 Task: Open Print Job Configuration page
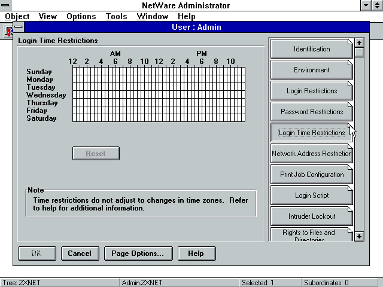coord(311,175)
